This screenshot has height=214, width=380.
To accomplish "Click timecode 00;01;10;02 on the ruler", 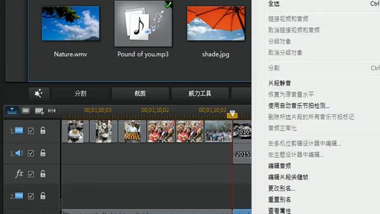I will click(155, 110).
